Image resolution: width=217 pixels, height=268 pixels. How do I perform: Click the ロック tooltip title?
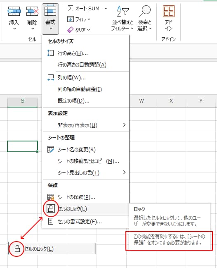pyautogui.click(x=139, y=209)
